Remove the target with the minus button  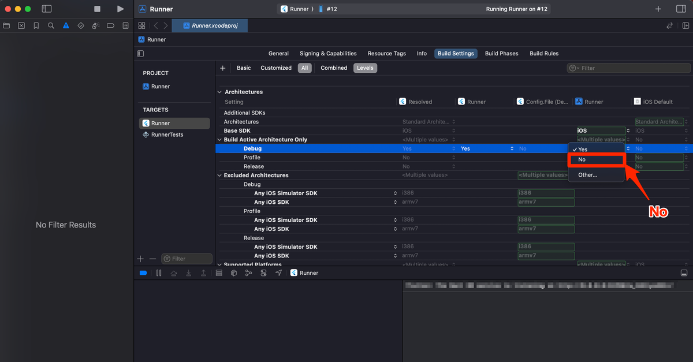(152, 259)
